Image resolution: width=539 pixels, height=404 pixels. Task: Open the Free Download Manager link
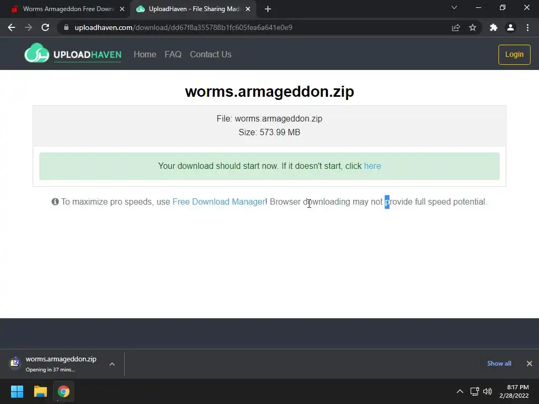[x=218, y=201]
